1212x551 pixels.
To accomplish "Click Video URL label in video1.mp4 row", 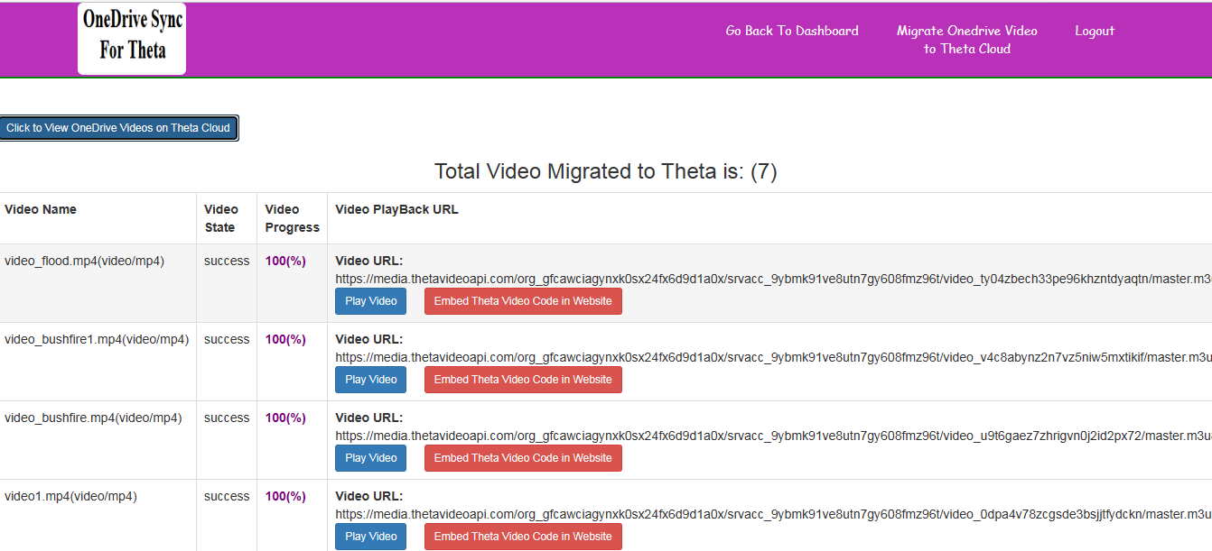I will tap(369, 497).
